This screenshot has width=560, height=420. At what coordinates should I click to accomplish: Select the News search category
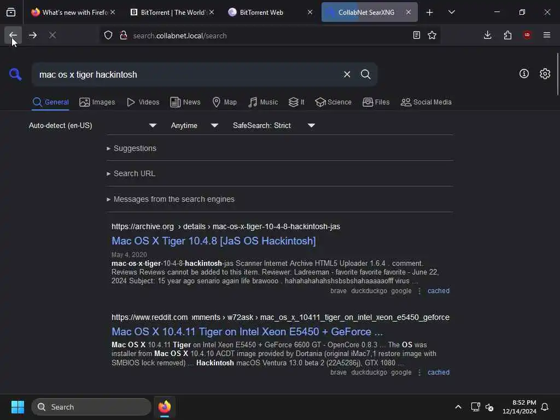coord(185,102)
